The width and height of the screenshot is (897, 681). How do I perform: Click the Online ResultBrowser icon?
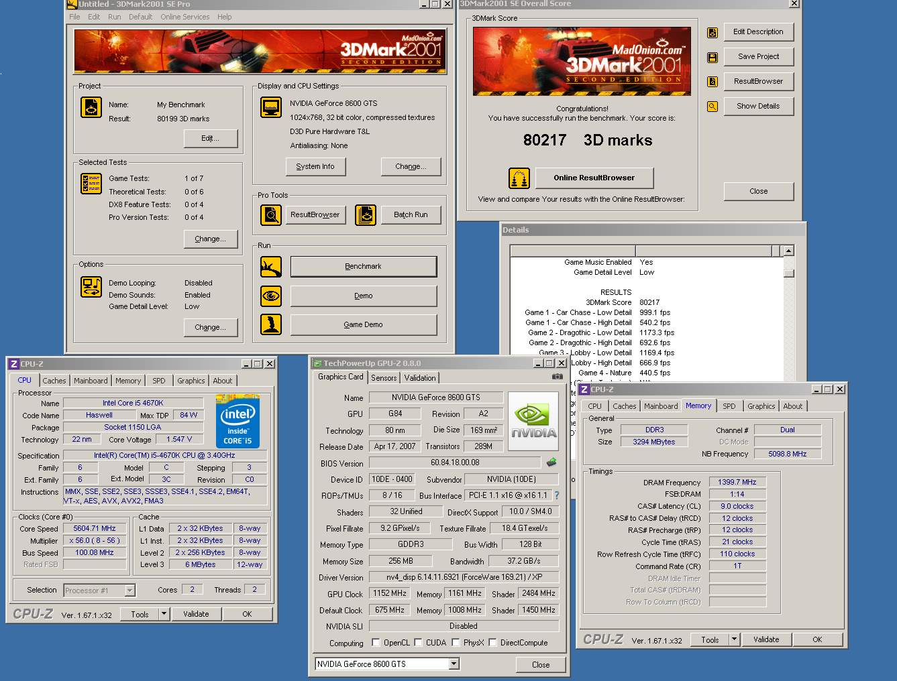[x=519, y=178]
